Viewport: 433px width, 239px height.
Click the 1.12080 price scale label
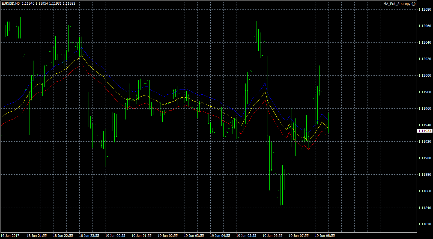tap(425, 10)
